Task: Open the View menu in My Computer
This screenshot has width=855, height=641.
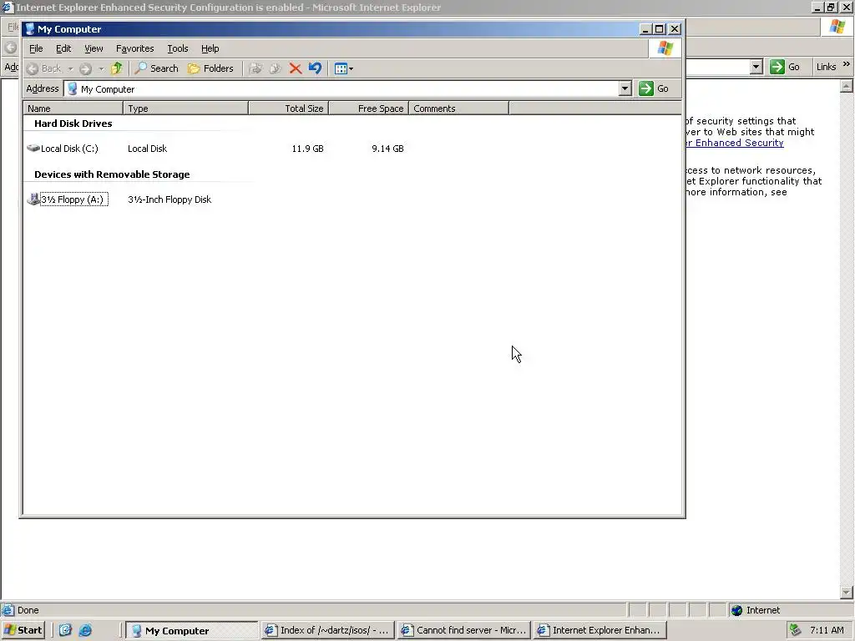Action: (x=94, y=48)
